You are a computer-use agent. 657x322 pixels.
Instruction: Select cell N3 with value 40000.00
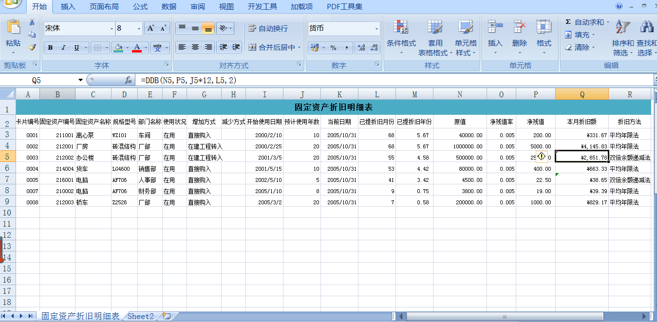coord(459,135)
